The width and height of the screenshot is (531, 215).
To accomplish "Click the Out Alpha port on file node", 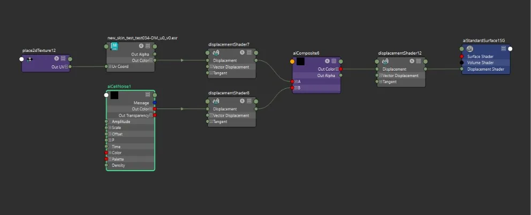I will click(155, 54).
